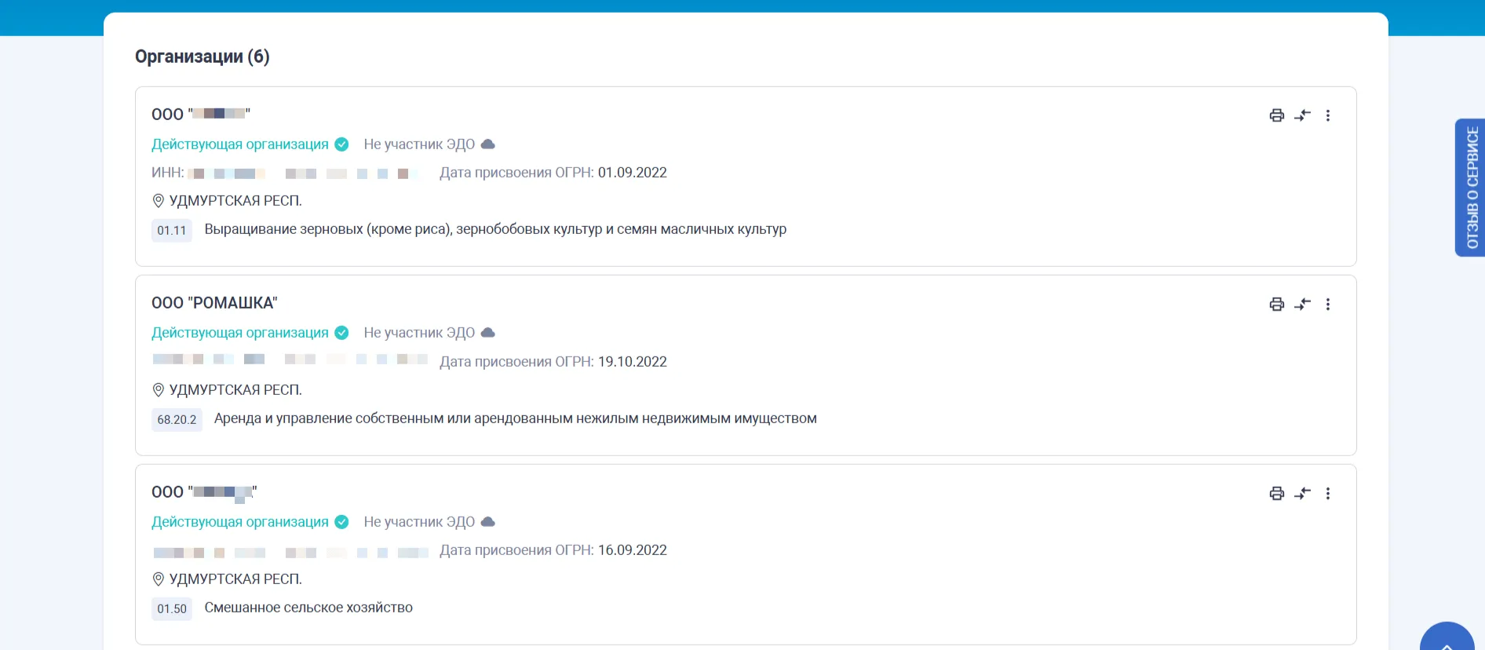Click verified checkmark icon on first organization card
This screenshot has height=650, width=1485.
[341, 144]
